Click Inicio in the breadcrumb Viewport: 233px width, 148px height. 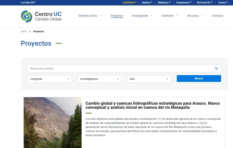coord(24,31)
